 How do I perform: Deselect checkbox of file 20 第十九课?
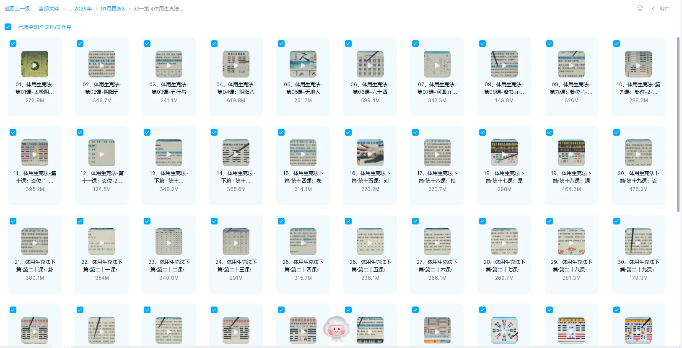tap(617, 132)
